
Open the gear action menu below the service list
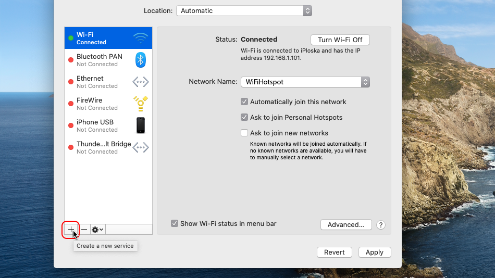click(97, 230)
